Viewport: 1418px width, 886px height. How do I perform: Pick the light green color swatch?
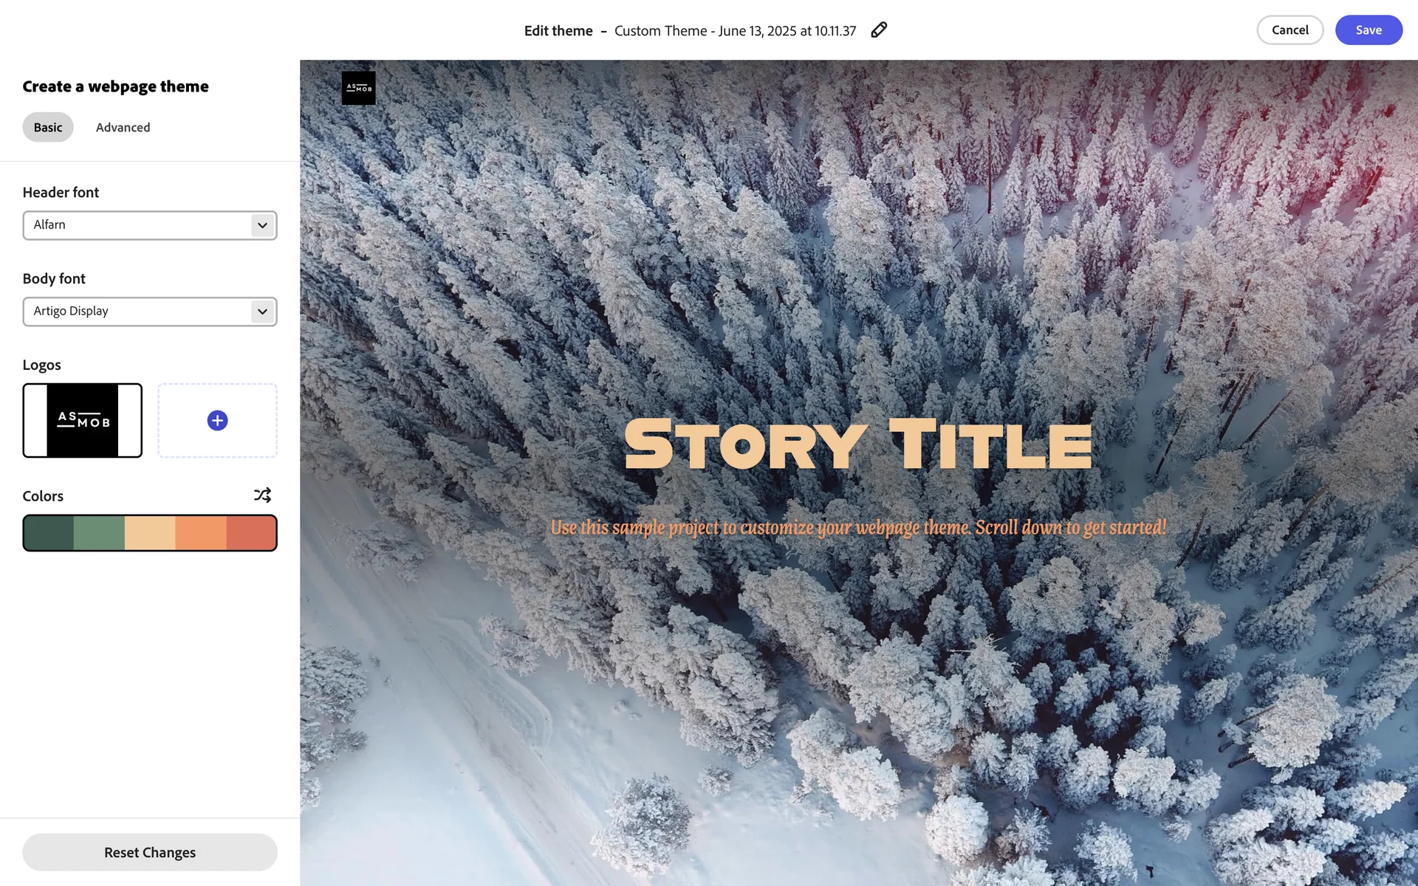point(99,533)
